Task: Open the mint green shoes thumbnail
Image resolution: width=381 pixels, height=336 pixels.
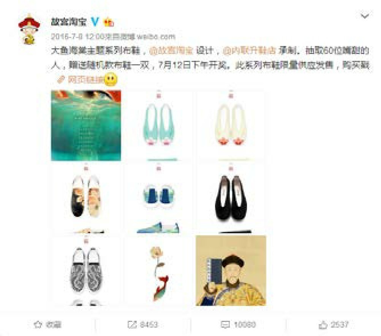Action: 159,125
